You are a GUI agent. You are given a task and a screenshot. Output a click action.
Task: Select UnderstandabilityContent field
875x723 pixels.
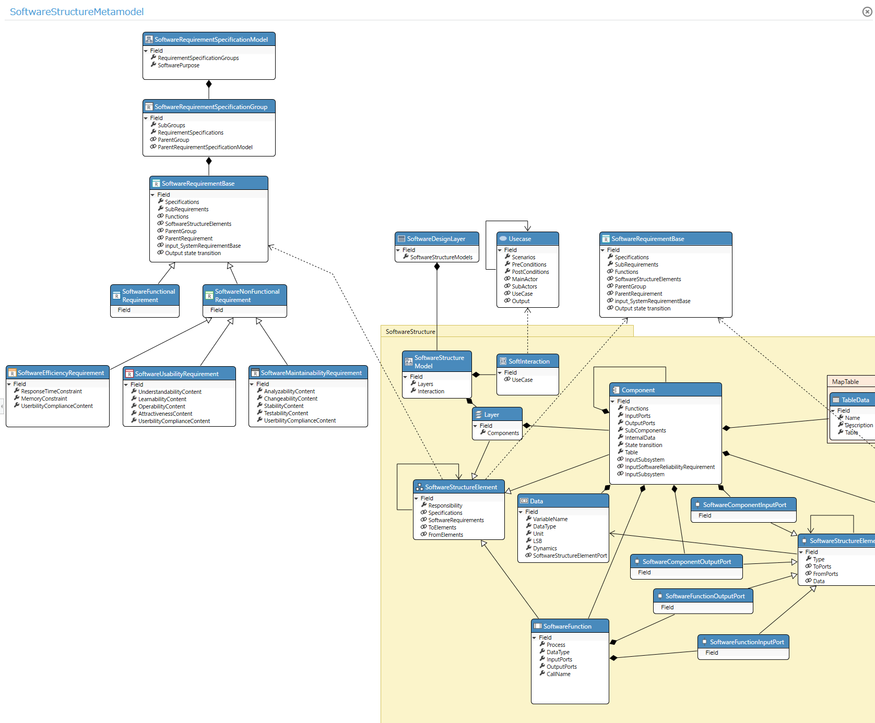[170, 392]
